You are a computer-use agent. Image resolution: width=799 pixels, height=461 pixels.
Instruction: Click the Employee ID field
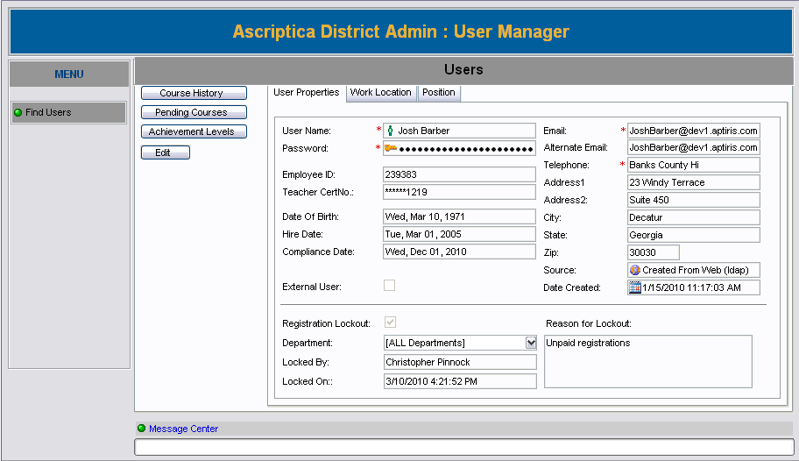pos(458,174)
